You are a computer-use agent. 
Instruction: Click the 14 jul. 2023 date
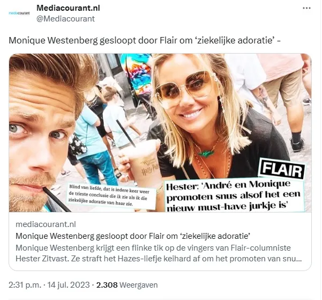pos(69,285)
